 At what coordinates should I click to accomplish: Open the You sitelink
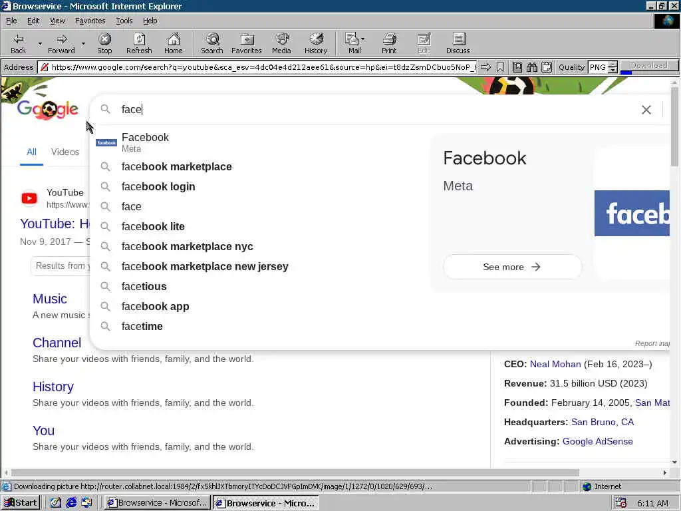click(x=43, y=430)
